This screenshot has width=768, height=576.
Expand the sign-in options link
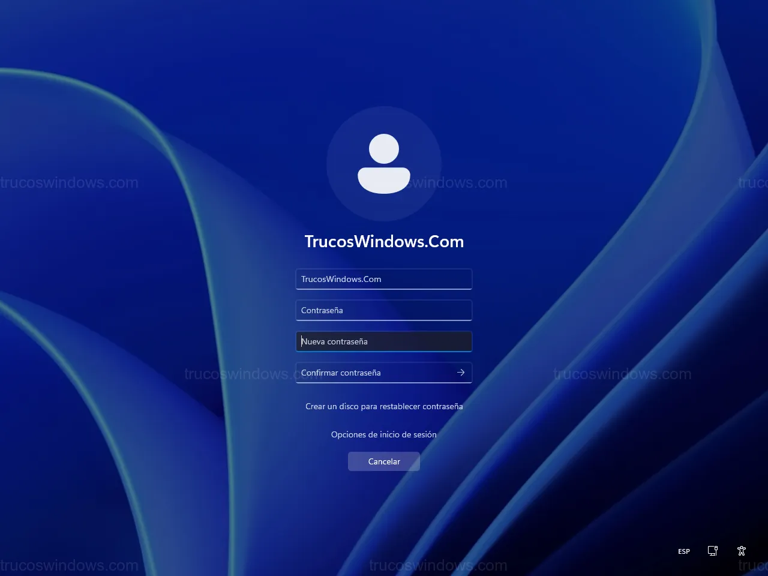pos(384,434)
